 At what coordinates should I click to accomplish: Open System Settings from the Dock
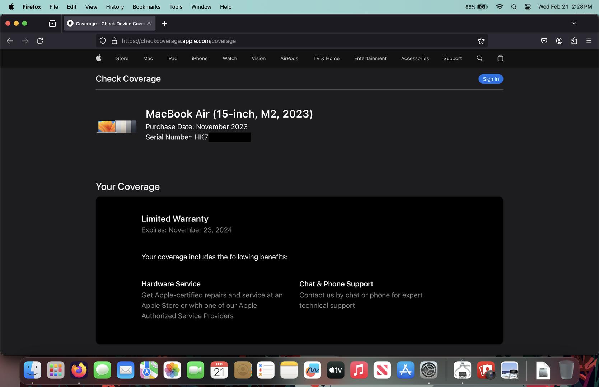(429, 370)
